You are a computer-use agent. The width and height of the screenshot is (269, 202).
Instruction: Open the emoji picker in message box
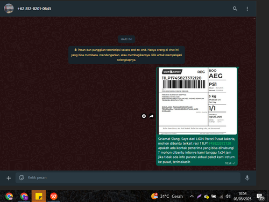(x=22, y=177)
